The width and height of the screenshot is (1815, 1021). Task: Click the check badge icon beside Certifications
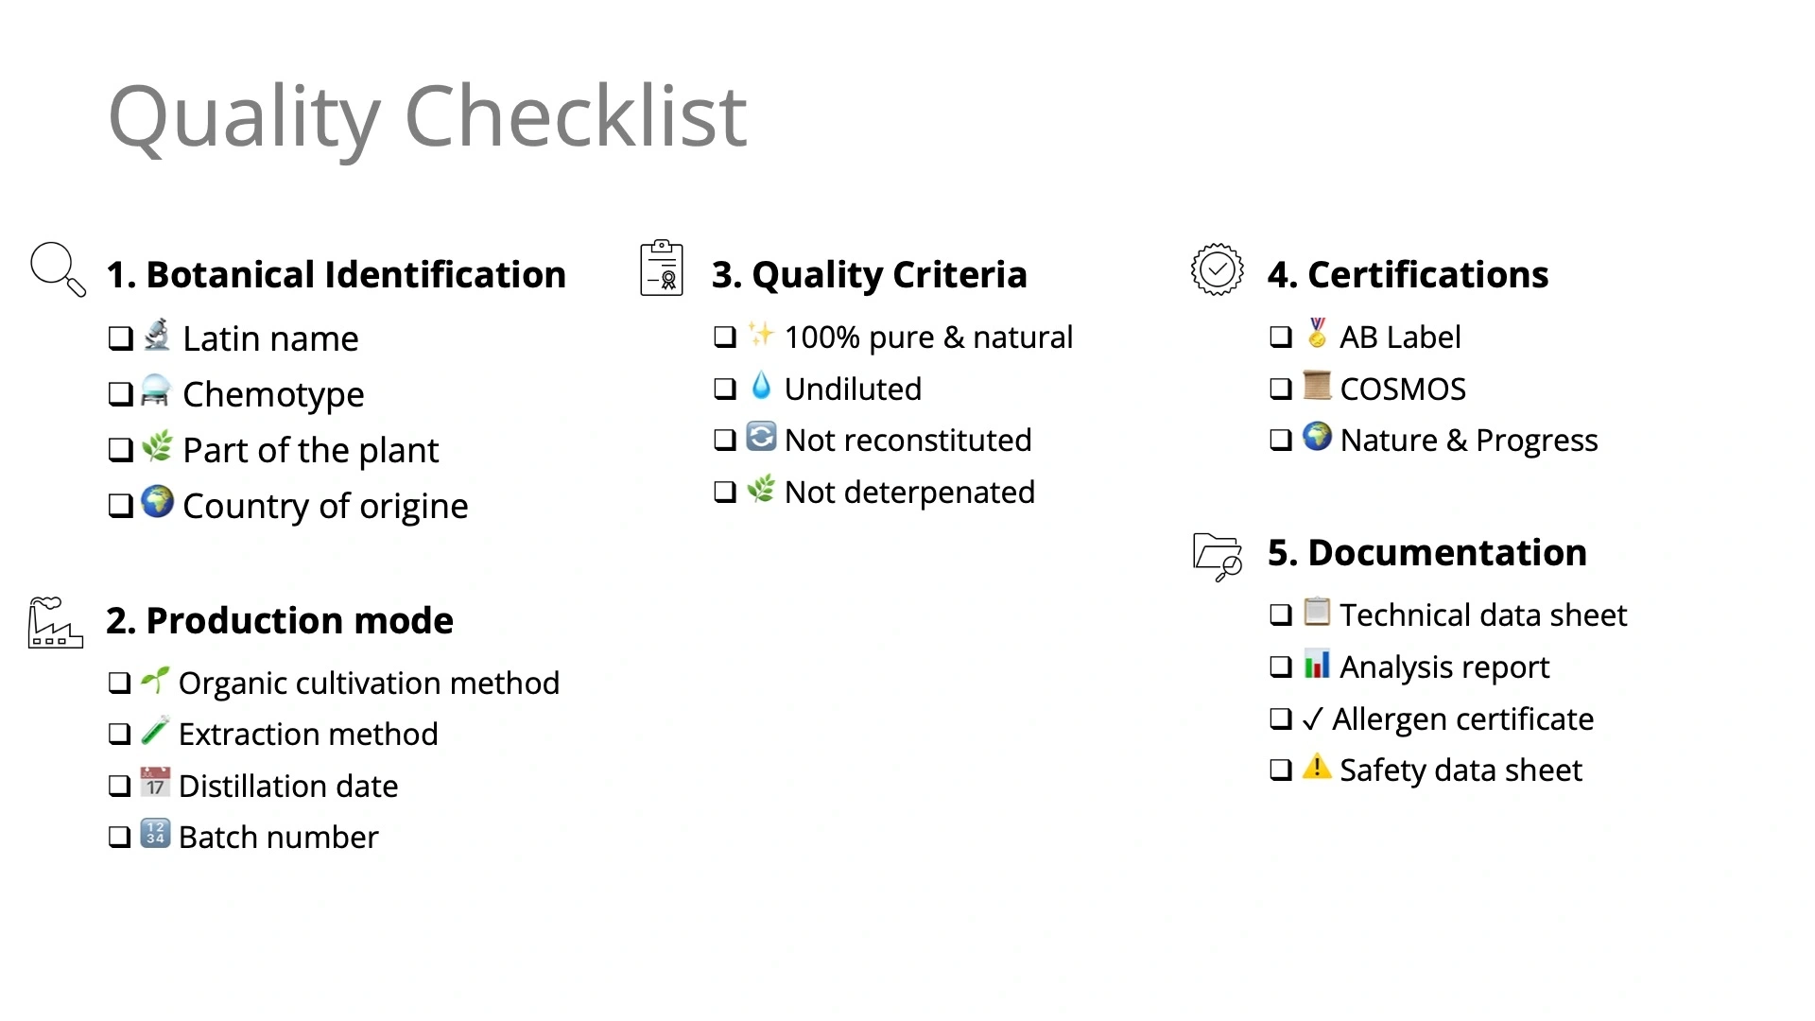pyautogui.click(x=1218, y=269)
